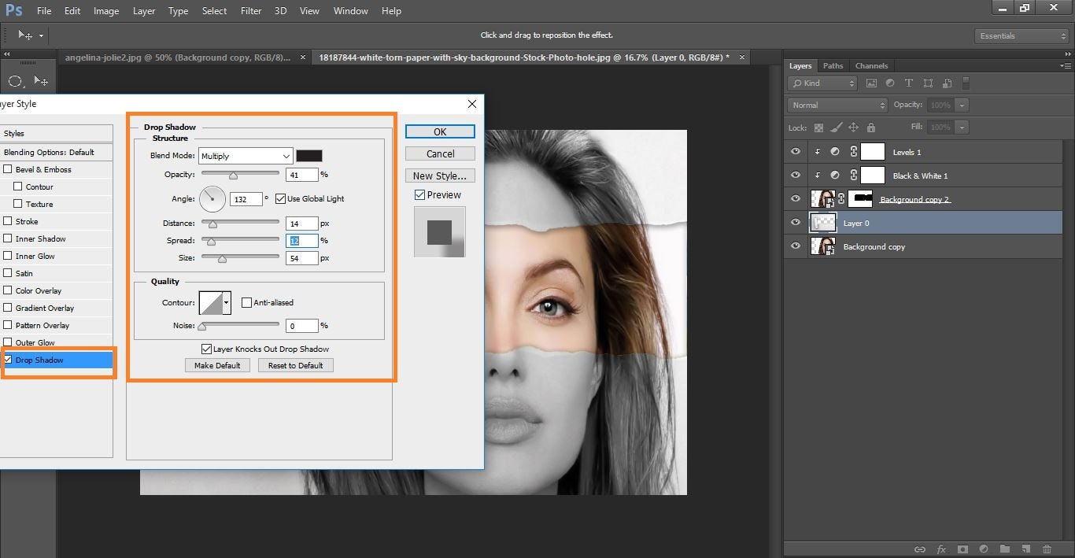The height and width of the screenshot is (558, 1075).
Task: Click the drop shadow color swatch
Action: click(308, 156)
